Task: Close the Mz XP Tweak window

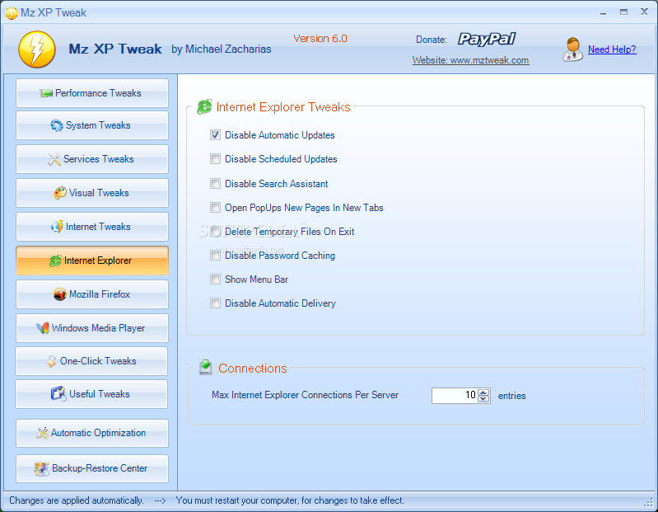Action: pos(645,12)
